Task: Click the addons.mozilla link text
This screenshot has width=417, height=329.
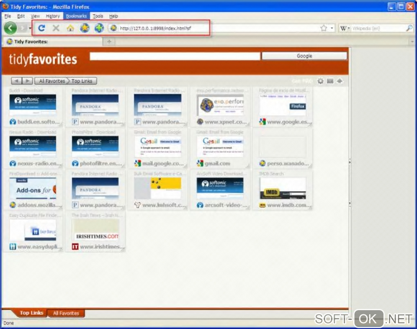Action: (x=40, y=205)
